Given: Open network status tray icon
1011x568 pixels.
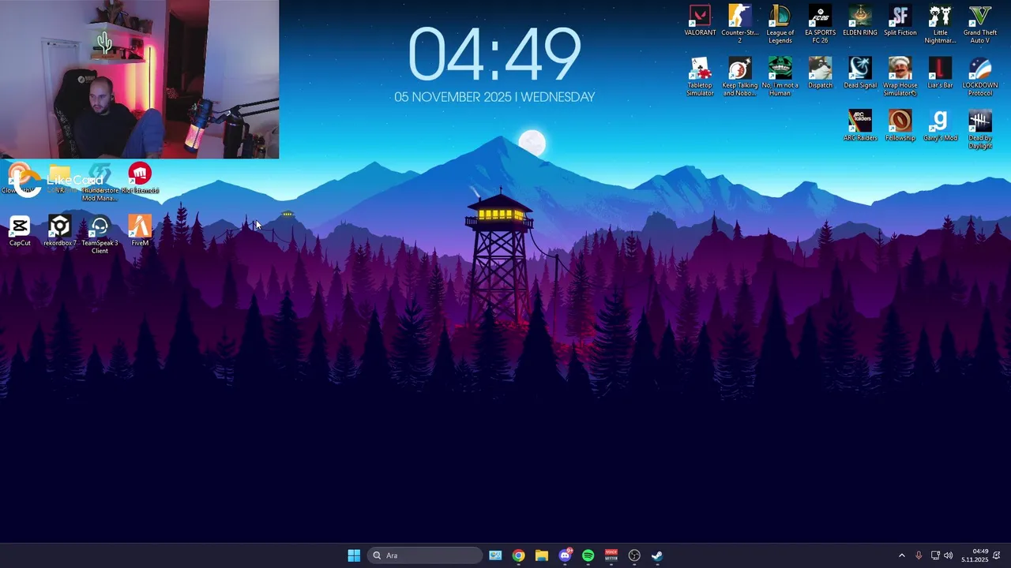Looking at the screenshot, I should pyautogui.click(x=935, y=555).
